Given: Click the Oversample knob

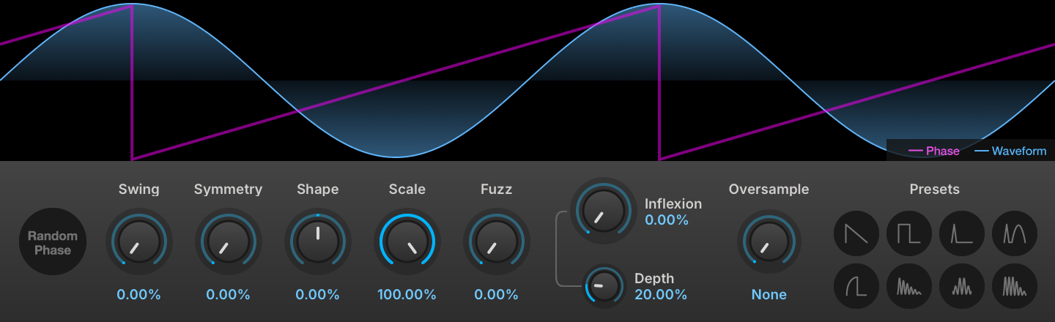Looking at the screenshot, I should pyautogui.click(x=769, y=241).
